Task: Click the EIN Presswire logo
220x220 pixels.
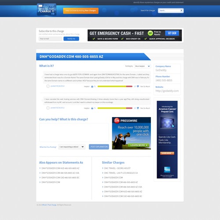Action: (x=126, y=121)
